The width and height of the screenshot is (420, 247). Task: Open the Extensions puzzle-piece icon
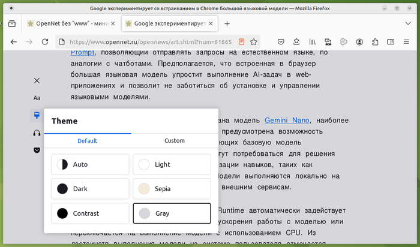375,42
